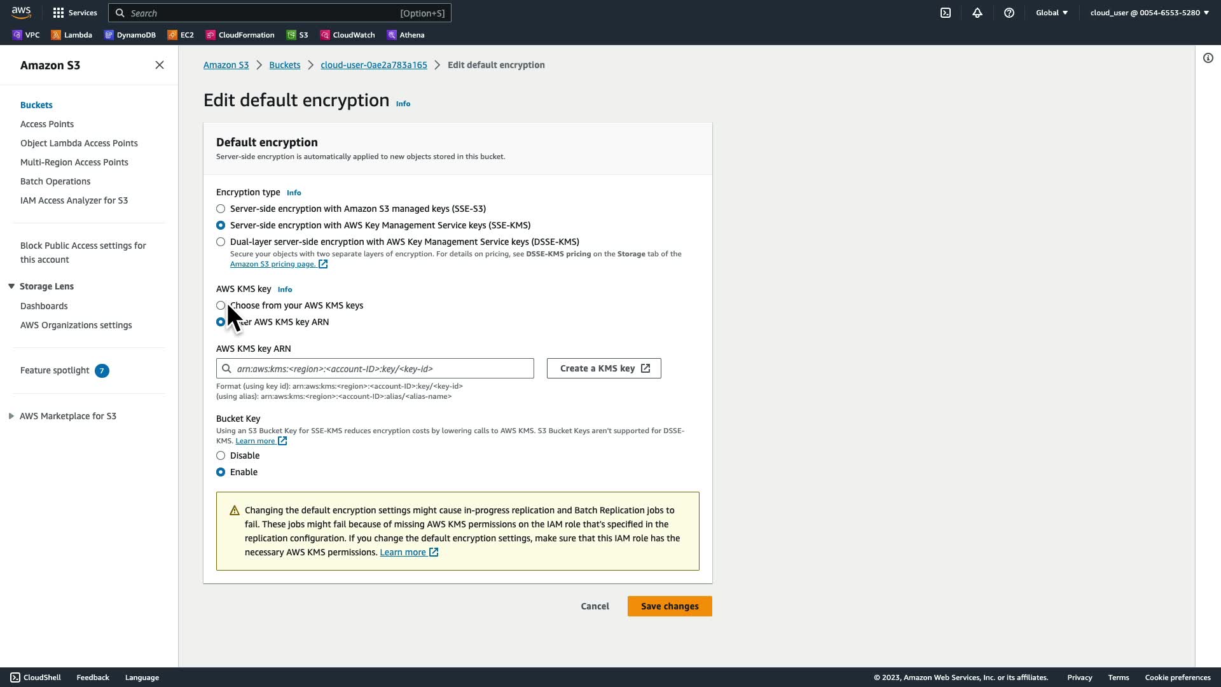Select Dual-layer DSSE-KMS encryption option
1221x687 pixels.
coord(221,242)
